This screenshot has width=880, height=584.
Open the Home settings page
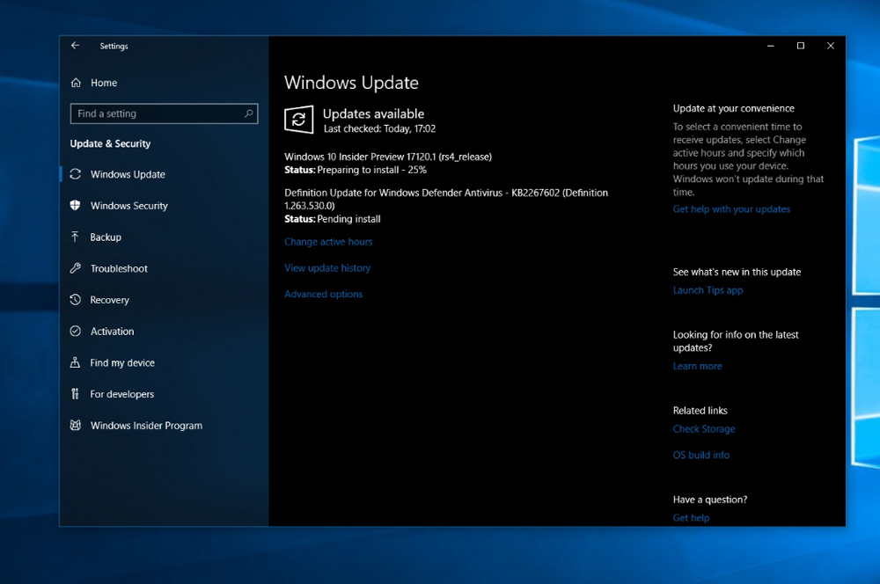(x=104, y=83)
